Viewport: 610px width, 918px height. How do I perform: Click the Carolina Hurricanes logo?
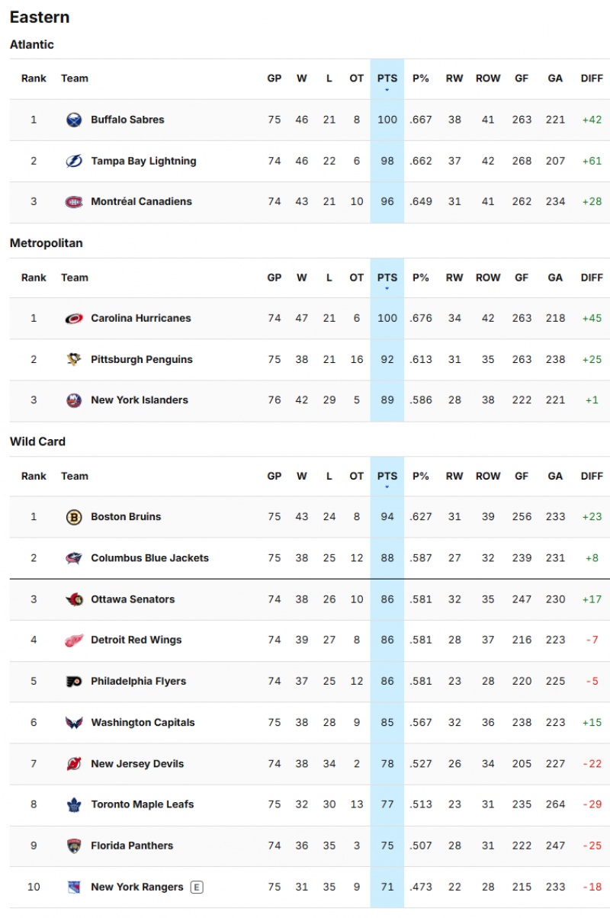(74, 319)
